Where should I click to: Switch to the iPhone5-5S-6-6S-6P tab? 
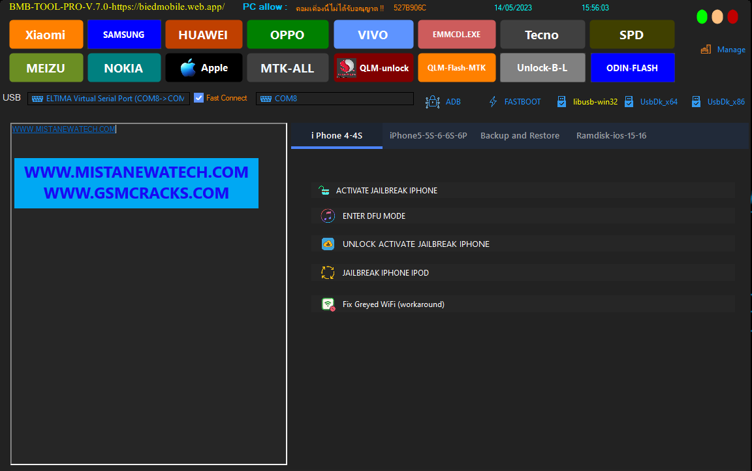coord(428,136)
